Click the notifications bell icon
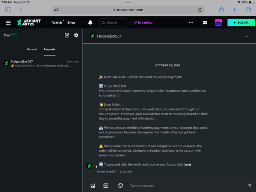256x192 pixels. [x=90, y=23]
